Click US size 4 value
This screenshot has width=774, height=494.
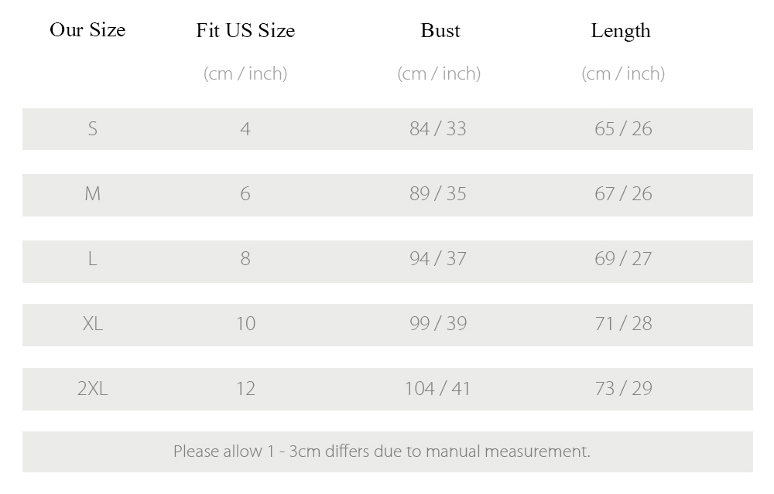(x=245, y=129)
